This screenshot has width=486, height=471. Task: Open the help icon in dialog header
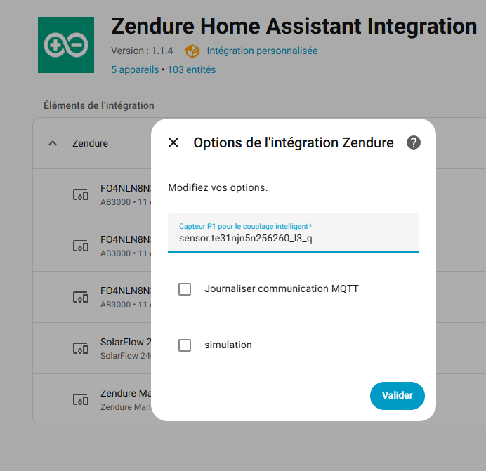(414, 143)
